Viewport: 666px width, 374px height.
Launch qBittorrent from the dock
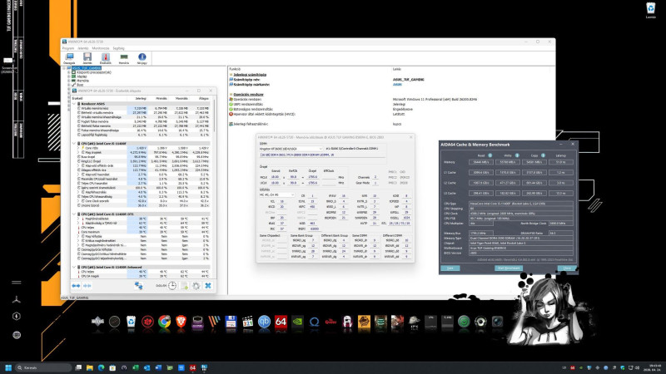[x=264, y=322]
